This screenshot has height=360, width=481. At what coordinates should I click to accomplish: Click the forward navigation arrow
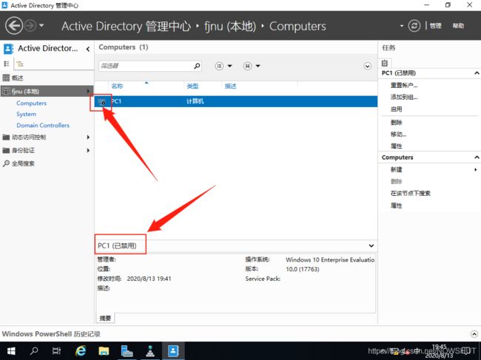pos(30,26)
